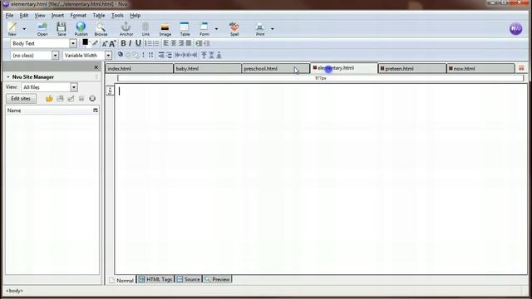Click the first indent icon after justify

pos(199,43)
